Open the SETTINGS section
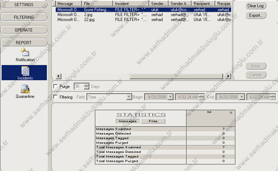The width and height of the screenshot is (278, 171). point(24,5)
